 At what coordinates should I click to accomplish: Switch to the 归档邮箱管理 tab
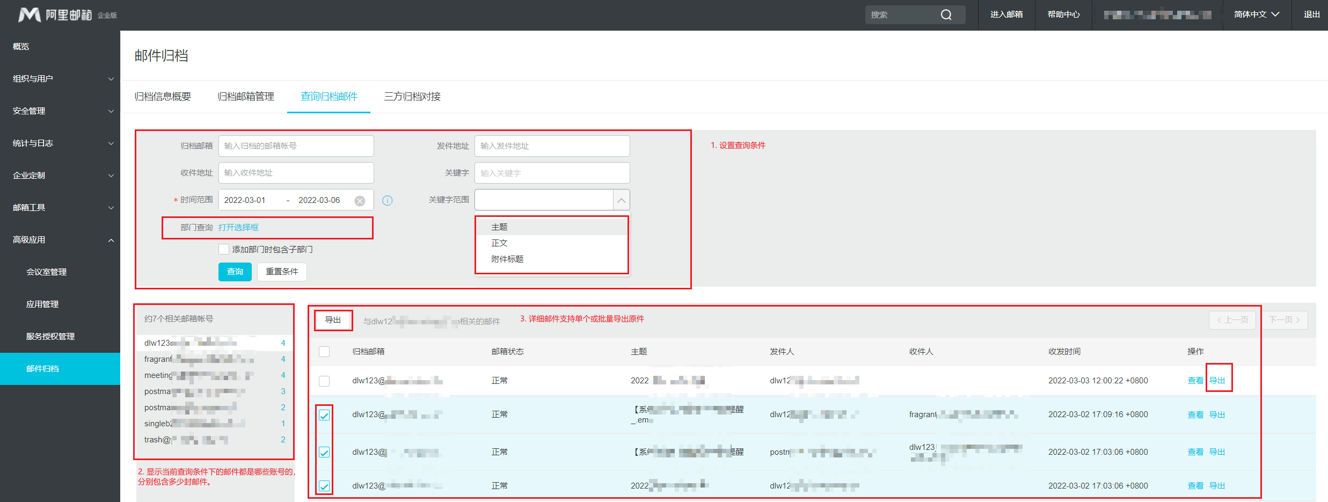246,97
